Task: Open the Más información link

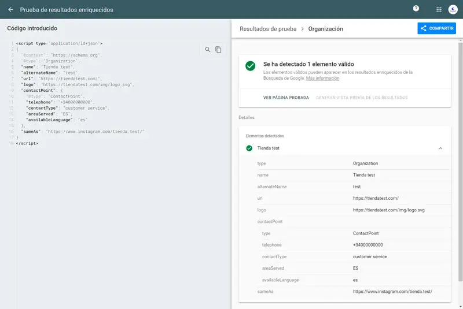Action: [x=322, y=78]
